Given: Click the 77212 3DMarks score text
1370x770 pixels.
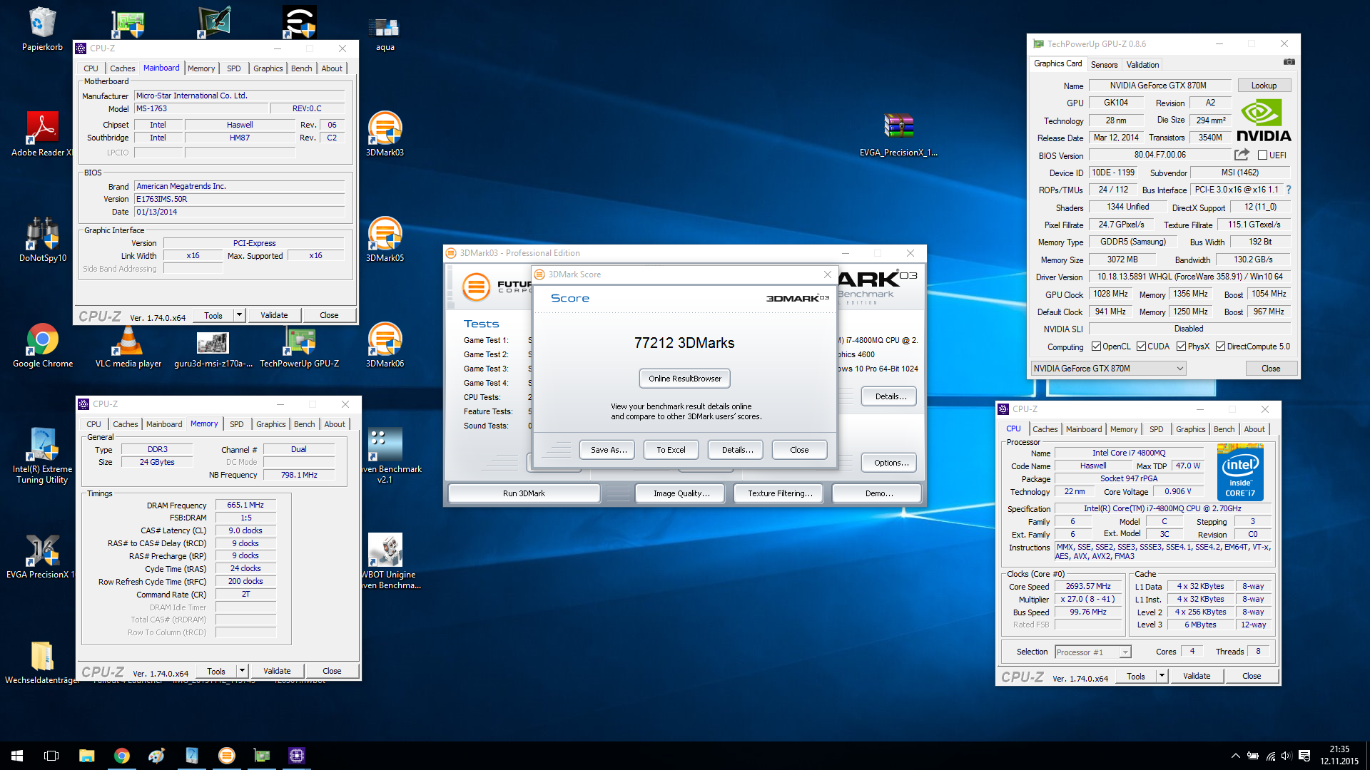Looking at the screenshot, I should pos(684,343).
